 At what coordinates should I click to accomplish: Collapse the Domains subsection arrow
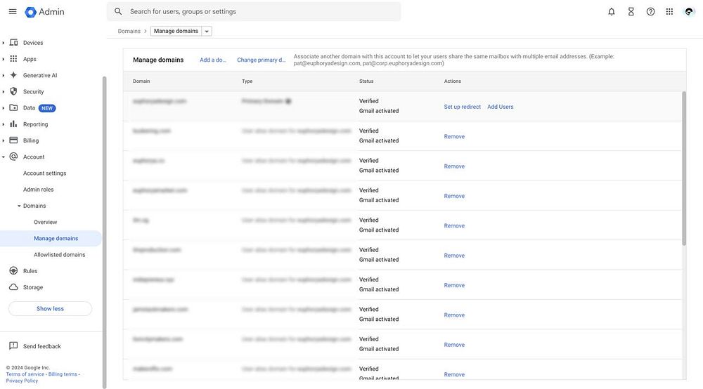[x=19, y=206]
